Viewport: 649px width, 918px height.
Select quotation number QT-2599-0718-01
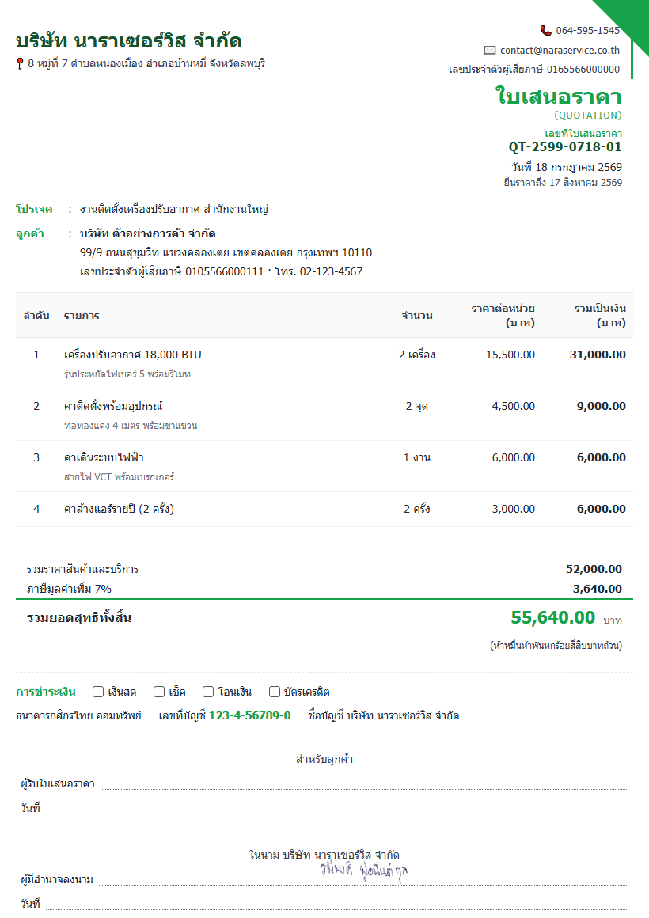564,147
